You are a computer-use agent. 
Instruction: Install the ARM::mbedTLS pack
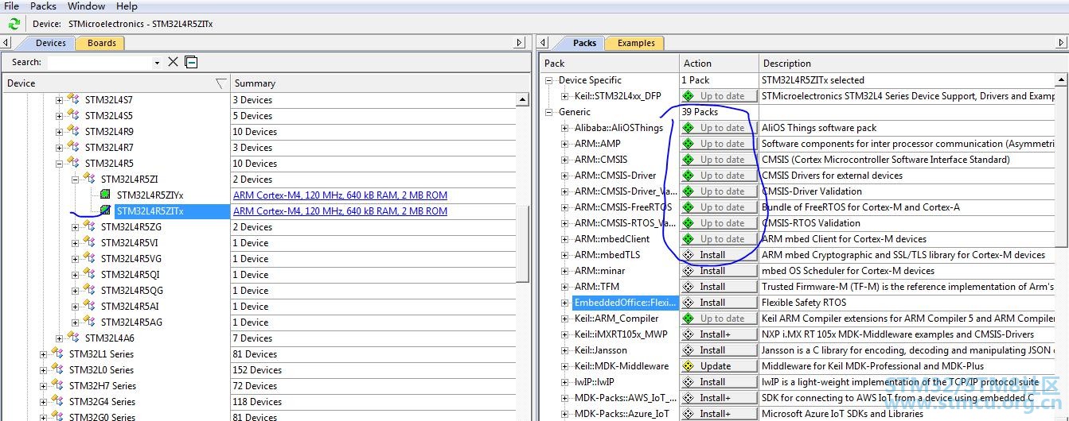(x=719, y=255)
